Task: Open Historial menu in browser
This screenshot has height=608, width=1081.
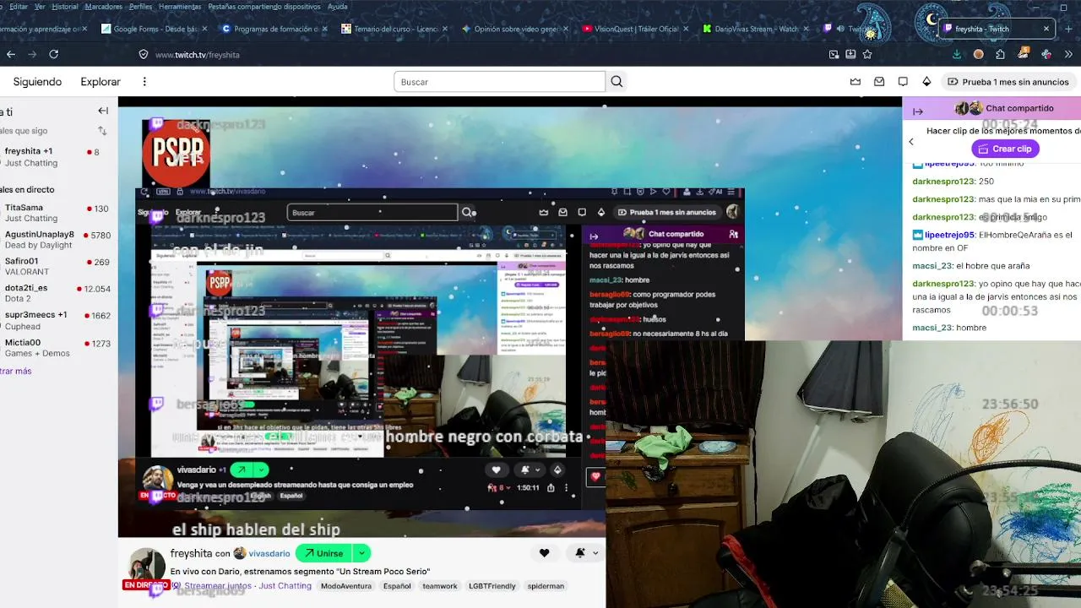Action: coord(65,7)
